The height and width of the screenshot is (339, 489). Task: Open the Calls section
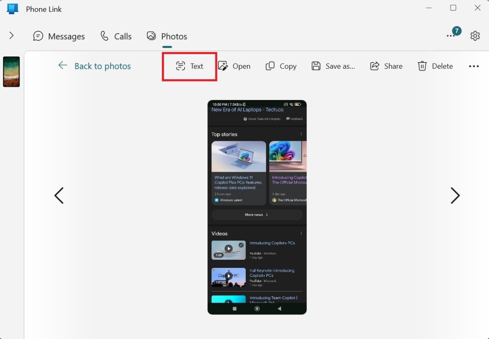point(115,36)
